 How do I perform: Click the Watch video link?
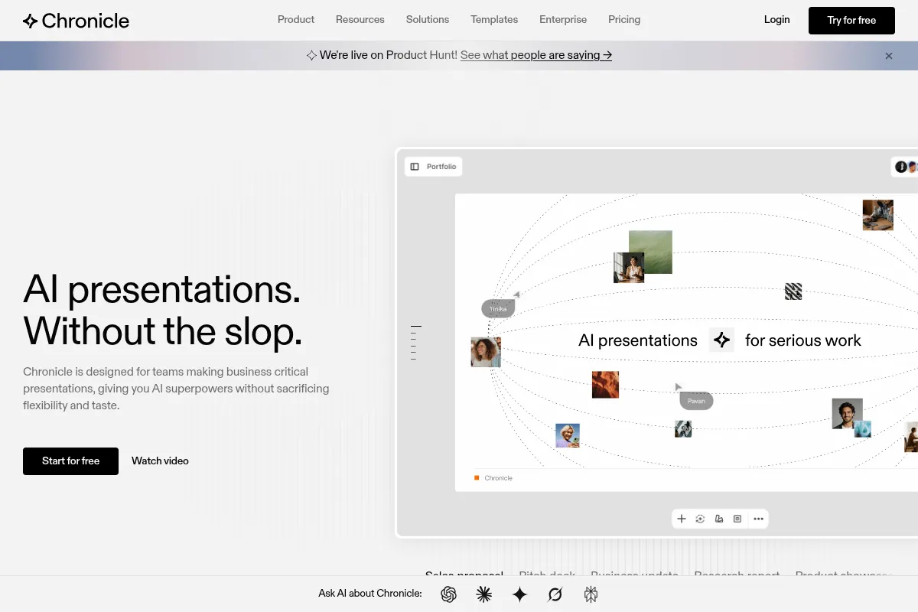[x=160, y=461]
